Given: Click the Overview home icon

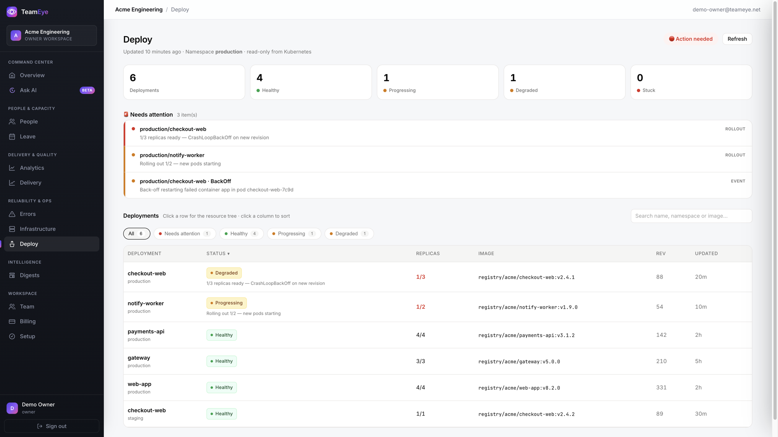Looking at the screenshot, I should point(12,75).
